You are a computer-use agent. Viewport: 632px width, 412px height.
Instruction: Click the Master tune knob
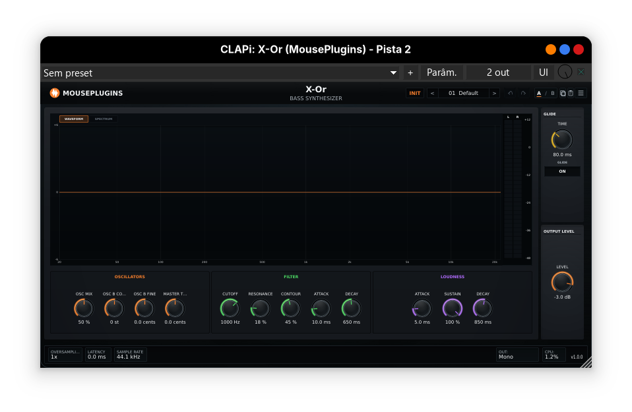175,309
